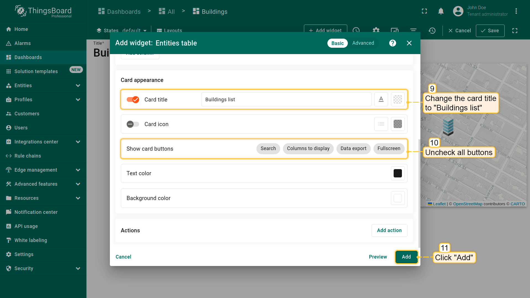
Task: Open the Text color swatch
Action: (x=397, y=173)
